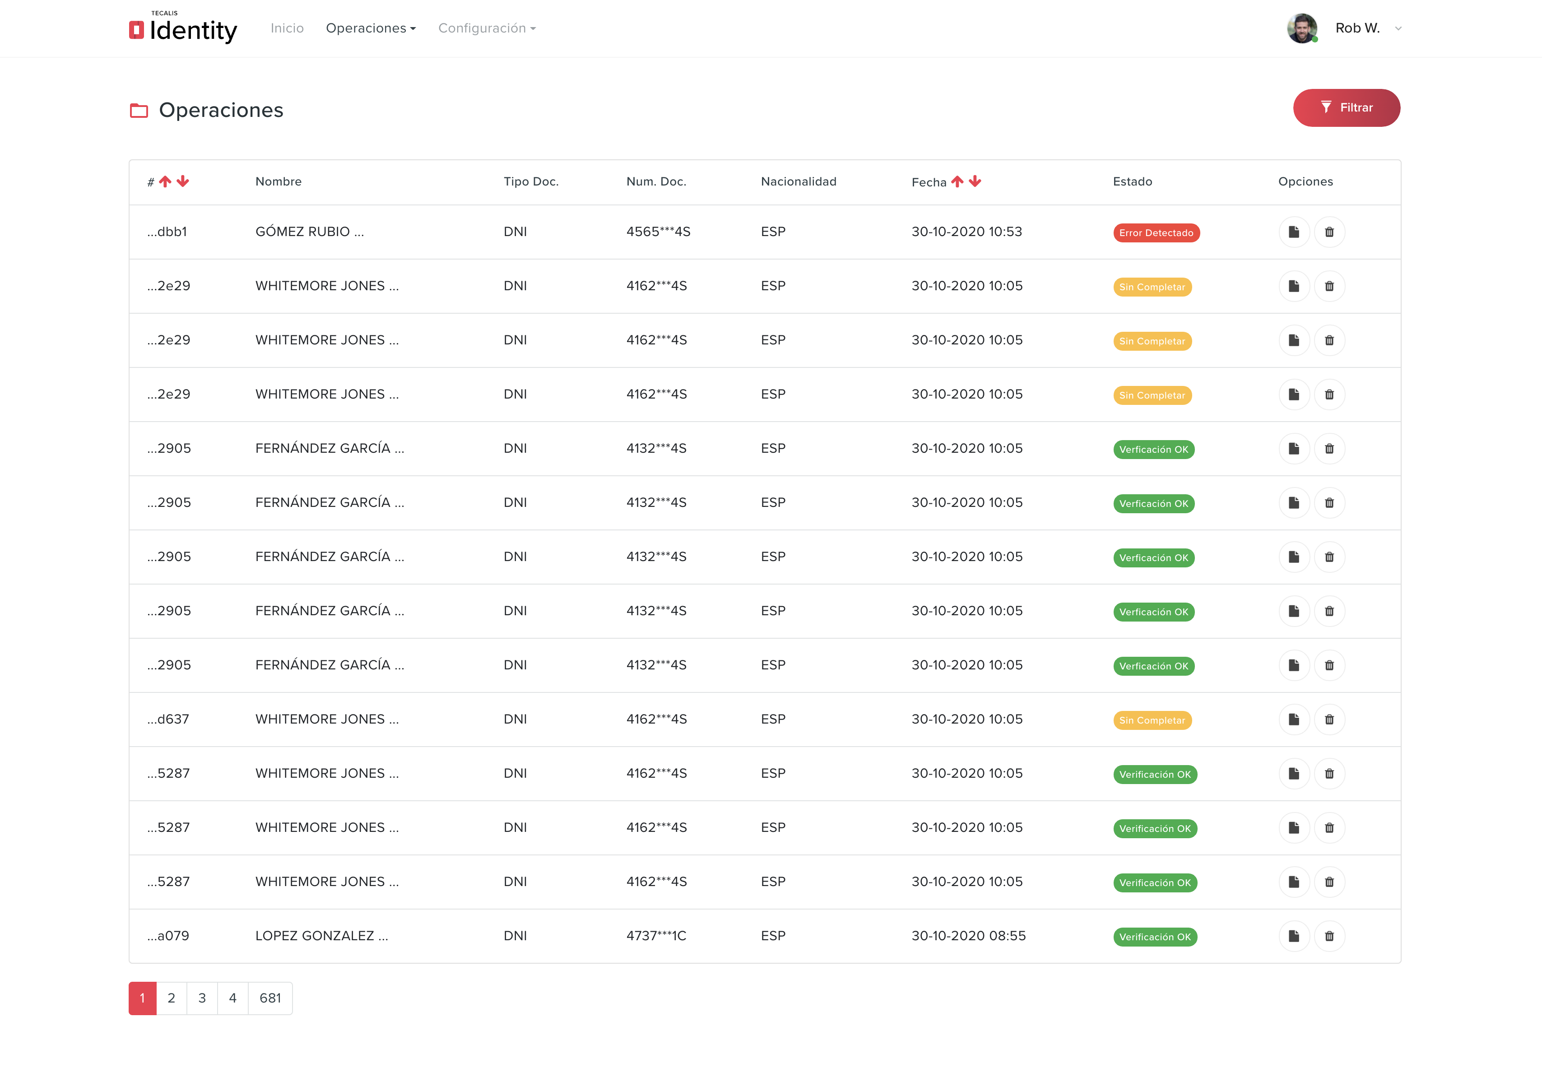Click the Tecalis Identity logo
The image size is (1542, 1077).
183,29
